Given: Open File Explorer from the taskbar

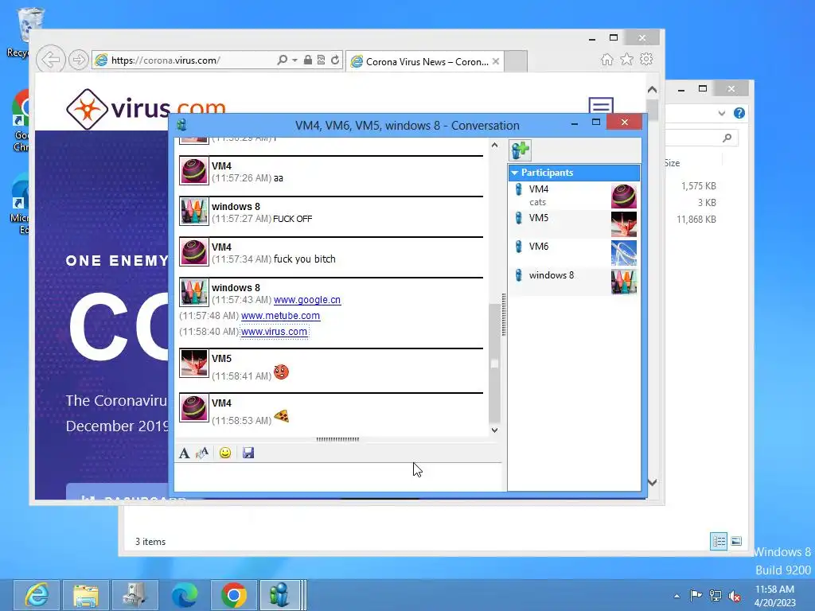Looking at the screenshot, I should (x=86, y=595).
